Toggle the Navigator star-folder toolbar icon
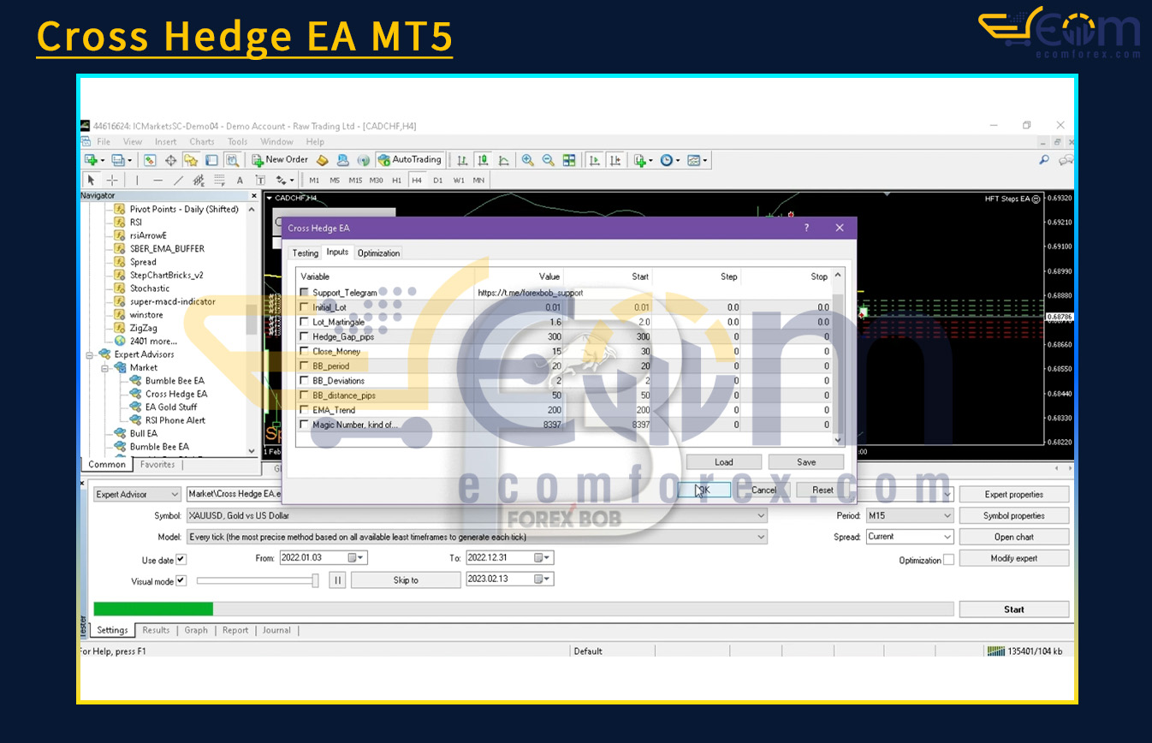The height and width of the screenshot is (743, 1152). [191, 160]
